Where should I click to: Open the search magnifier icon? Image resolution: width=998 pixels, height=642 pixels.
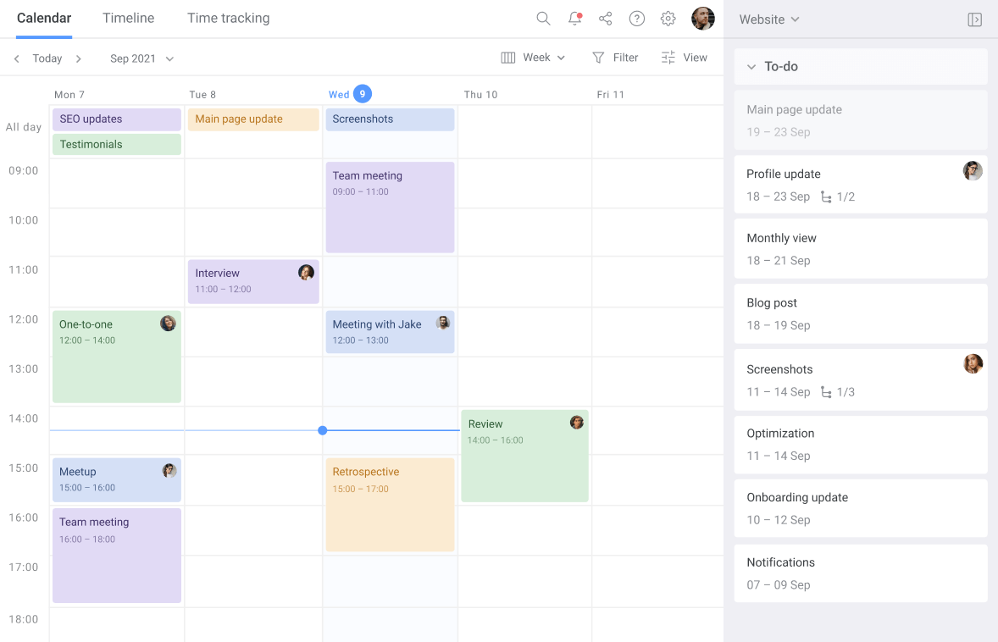click(x=543, y=19)
